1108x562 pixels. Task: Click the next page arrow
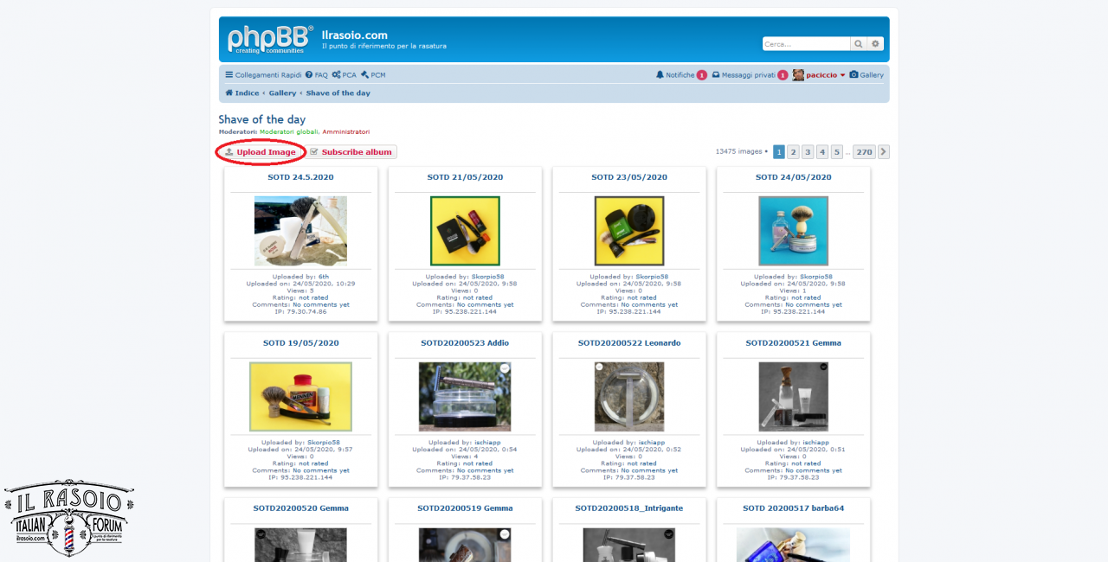tap(884, 152)
